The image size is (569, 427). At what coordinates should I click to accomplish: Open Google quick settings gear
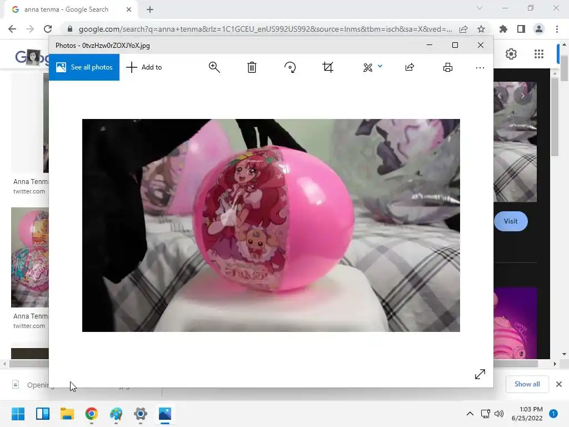pyautogui.click(x=511, y=54)
